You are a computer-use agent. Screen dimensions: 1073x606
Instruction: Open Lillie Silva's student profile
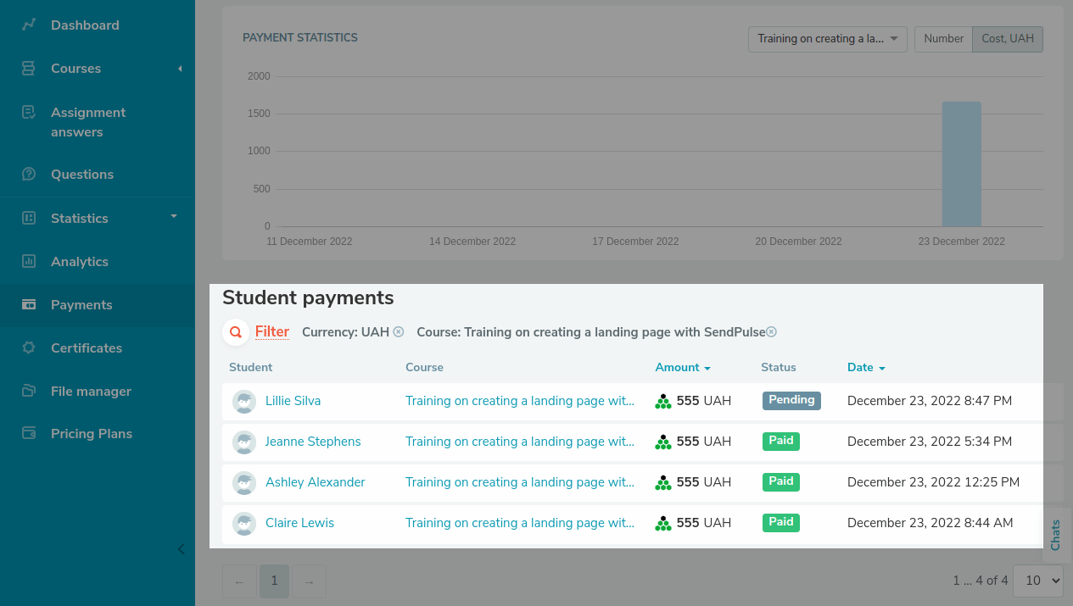pos(293,401)
